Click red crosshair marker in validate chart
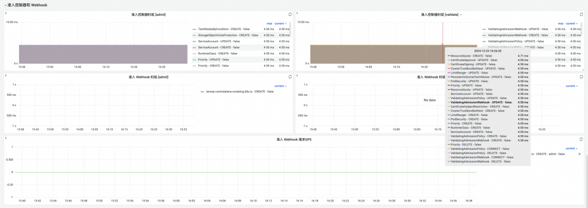Image resolution: width=588 pixels, height=208 pixels. pos(443,42)
